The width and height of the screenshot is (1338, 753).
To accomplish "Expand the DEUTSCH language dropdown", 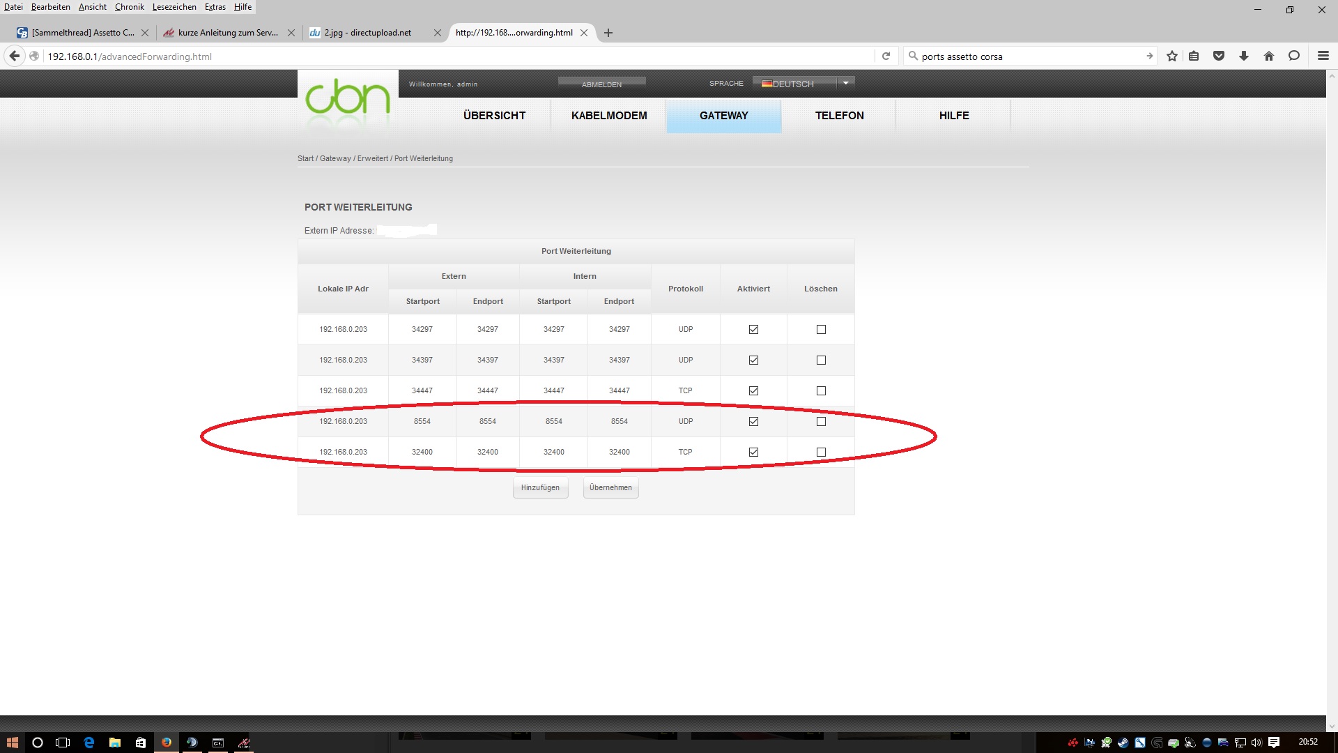I will pyautogui.click(x=845, y=83).
